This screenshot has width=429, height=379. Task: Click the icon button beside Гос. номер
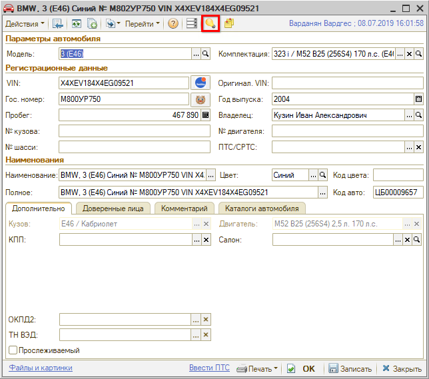click(200, 99)
